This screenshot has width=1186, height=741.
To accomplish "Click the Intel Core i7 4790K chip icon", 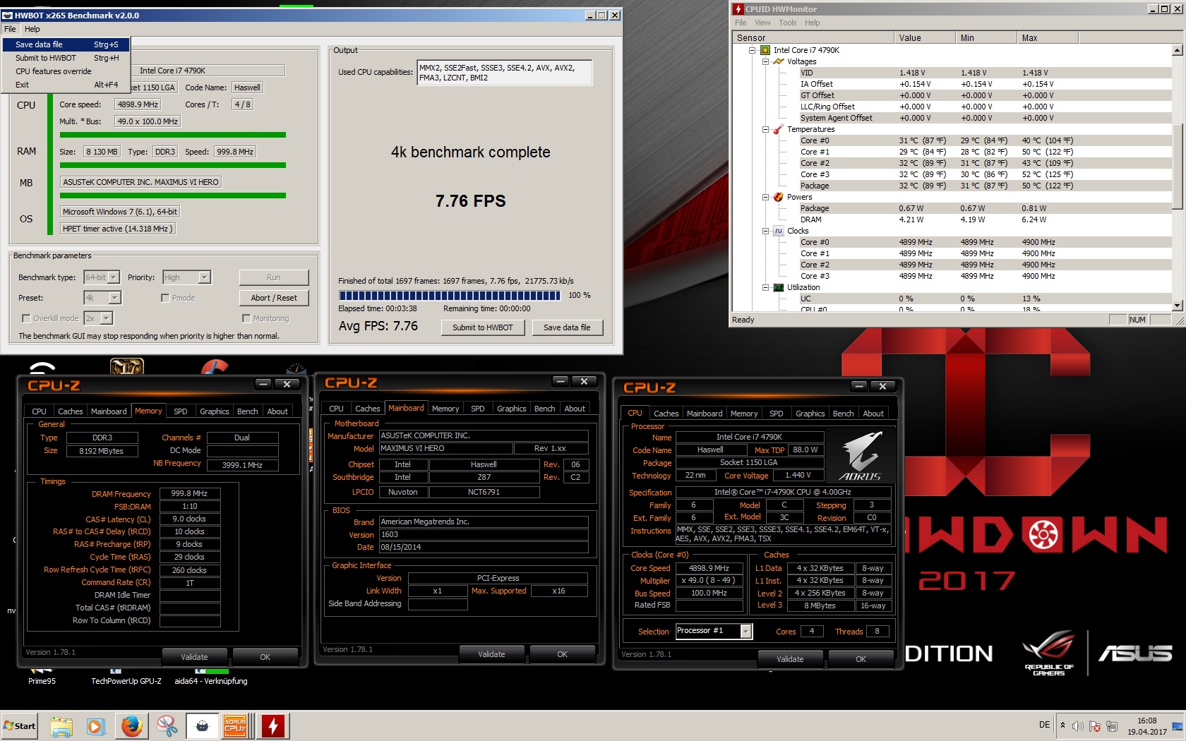I will [765, 50].
